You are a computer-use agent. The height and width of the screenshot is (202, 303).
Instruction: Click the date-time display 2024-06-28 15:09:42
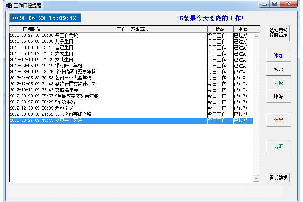(x=45, y=18)
